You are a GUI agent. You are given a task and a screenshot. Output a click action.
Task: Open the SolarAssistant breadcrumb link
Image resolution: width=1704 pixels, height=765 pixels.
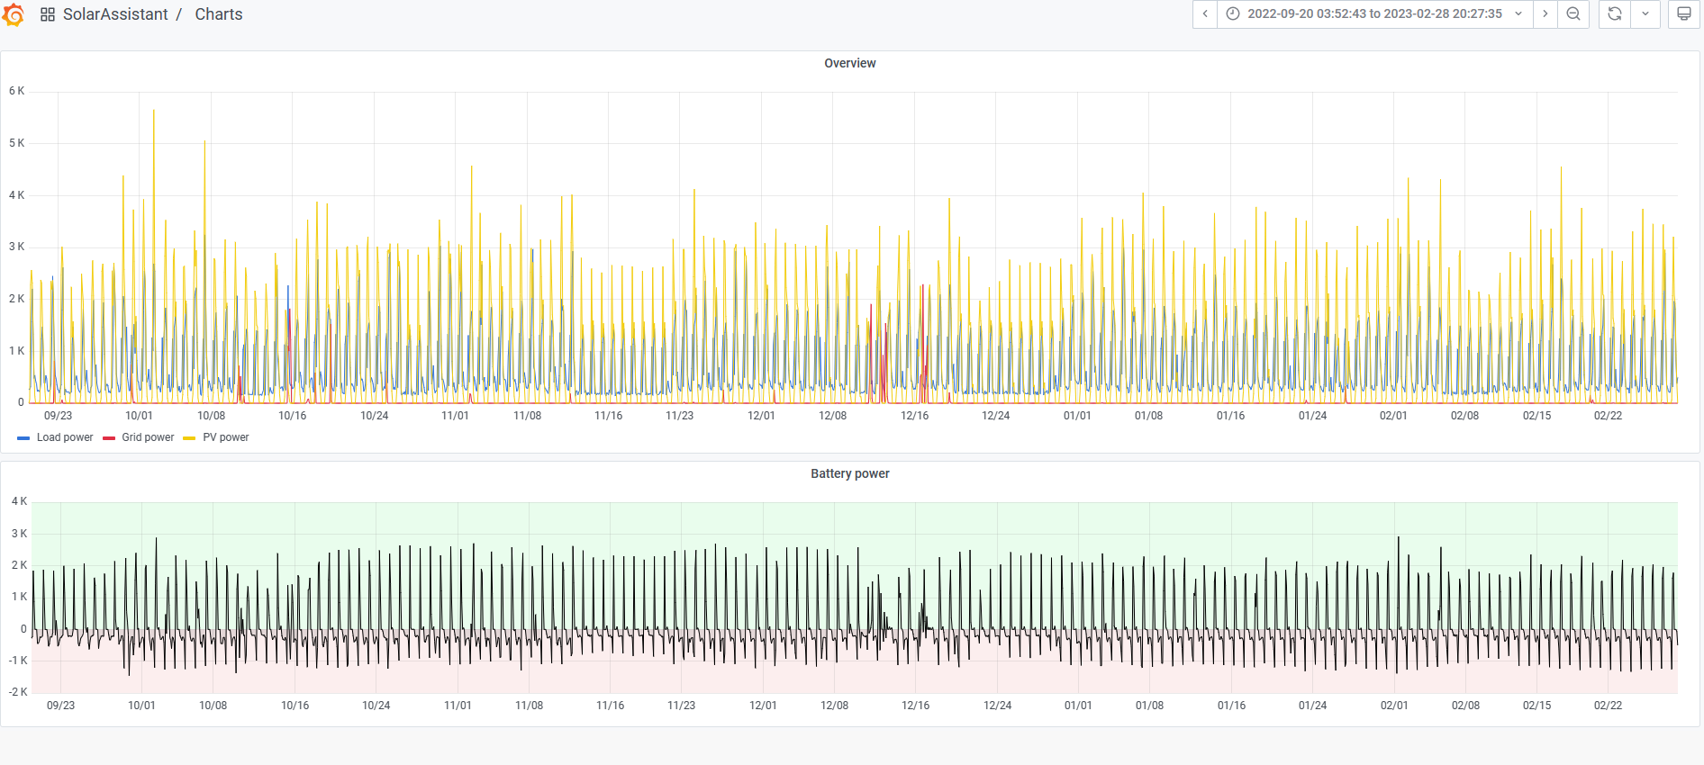pos(115,14)
